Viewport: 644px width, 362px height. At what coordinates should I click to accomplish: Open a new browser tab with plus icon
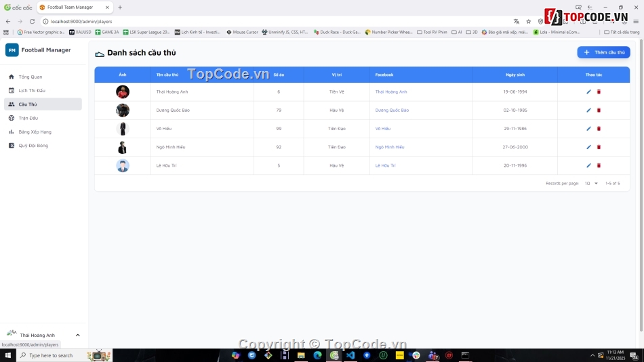click(120, 7)
